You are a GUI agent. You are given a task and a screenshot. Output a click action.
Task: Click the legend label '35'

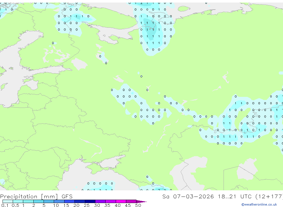point(107,205)
